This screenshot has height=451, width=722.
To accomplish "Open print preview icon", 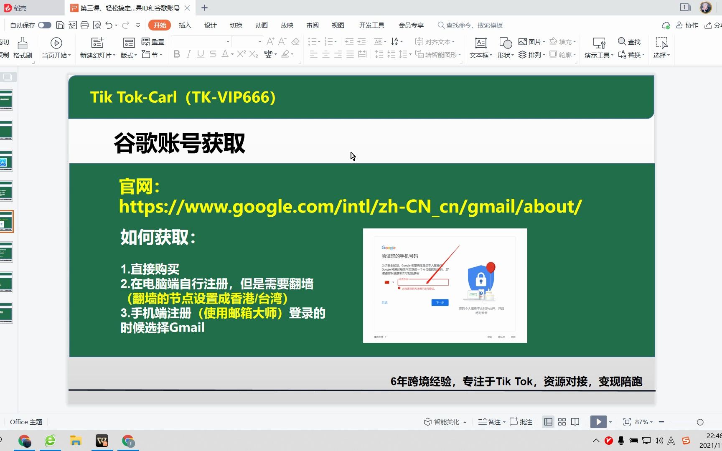I will click(x=97, y=25).
